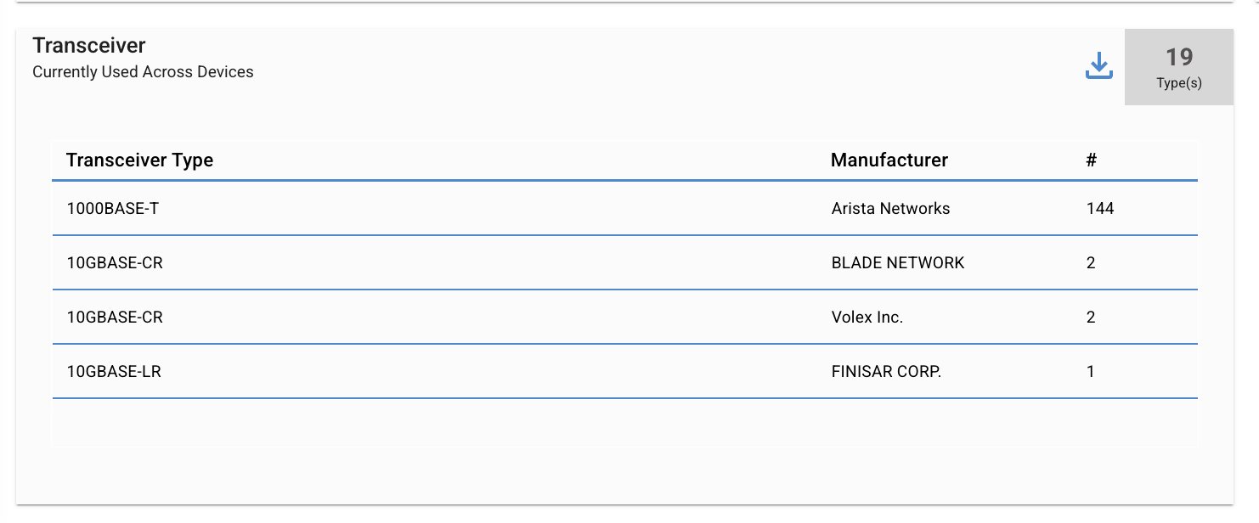The width and height of the screenshot is (1259, 523).
Task: Sort by Transceiver Type column header
Action: pyautogui.click(x=139, y=160)
